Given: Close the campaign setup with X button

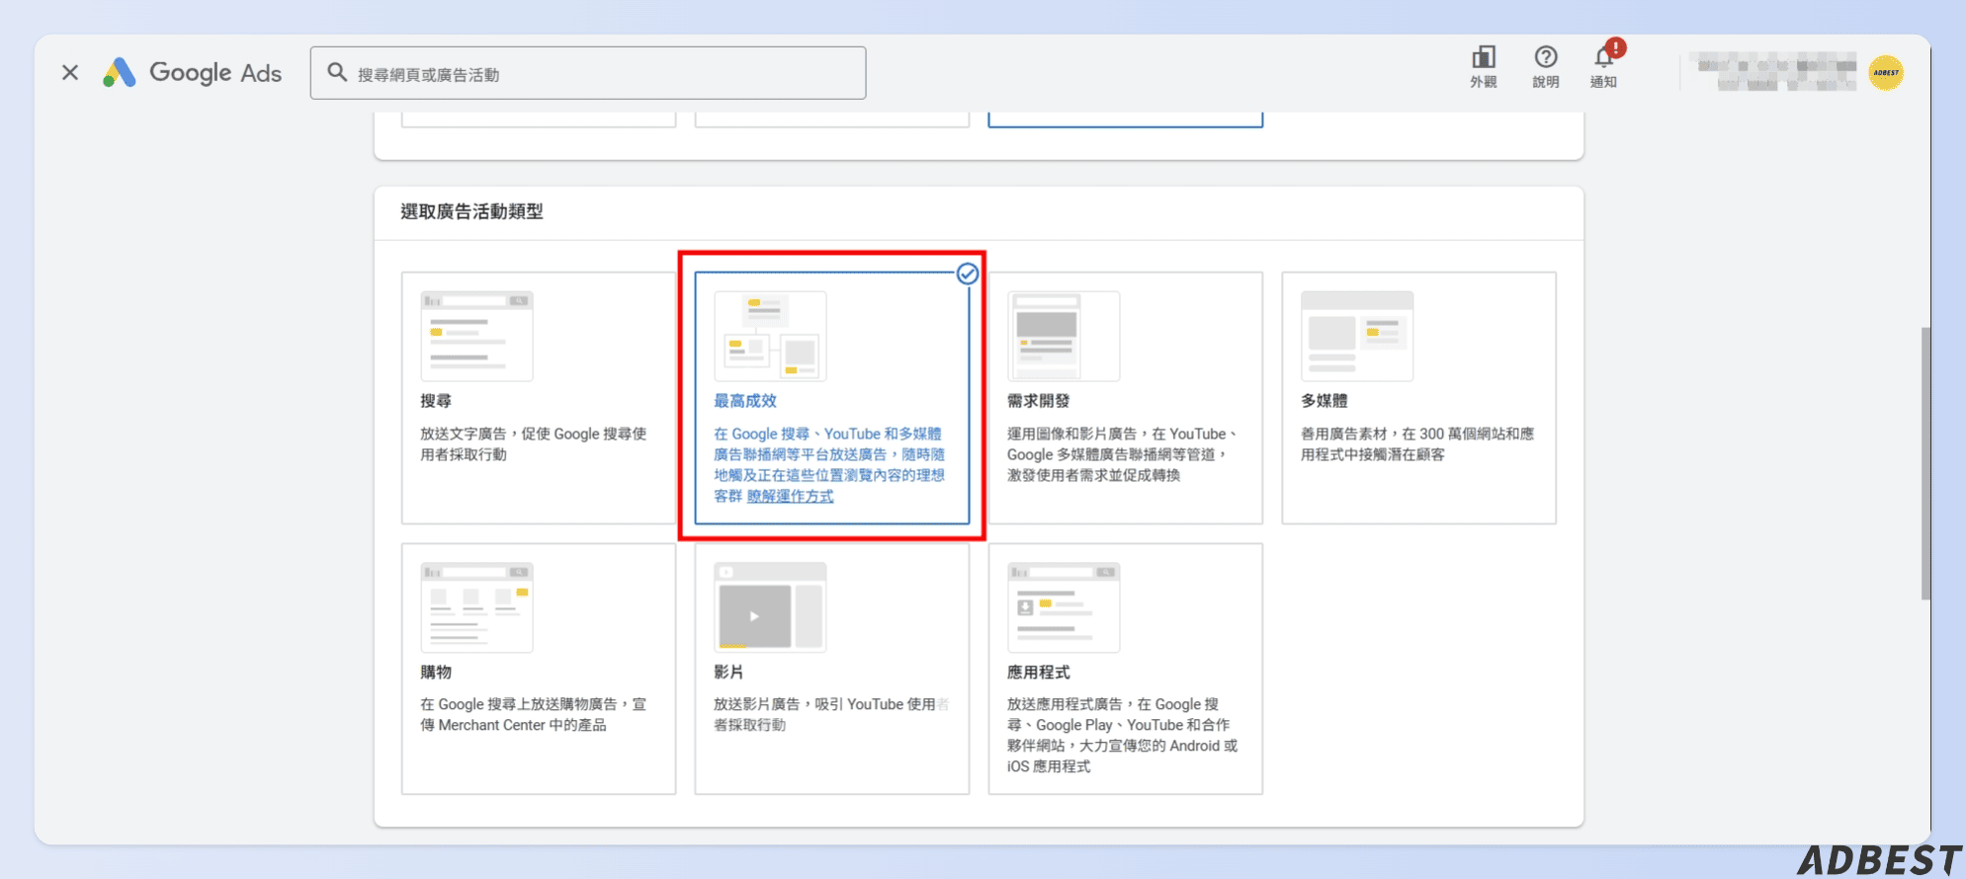Looking at the screenshot, I should [x=70, y=72].
